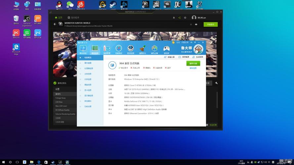This screenshot has height=165, width=294.
Task: Click the save screenshot camera button
Action: [184, 57]
